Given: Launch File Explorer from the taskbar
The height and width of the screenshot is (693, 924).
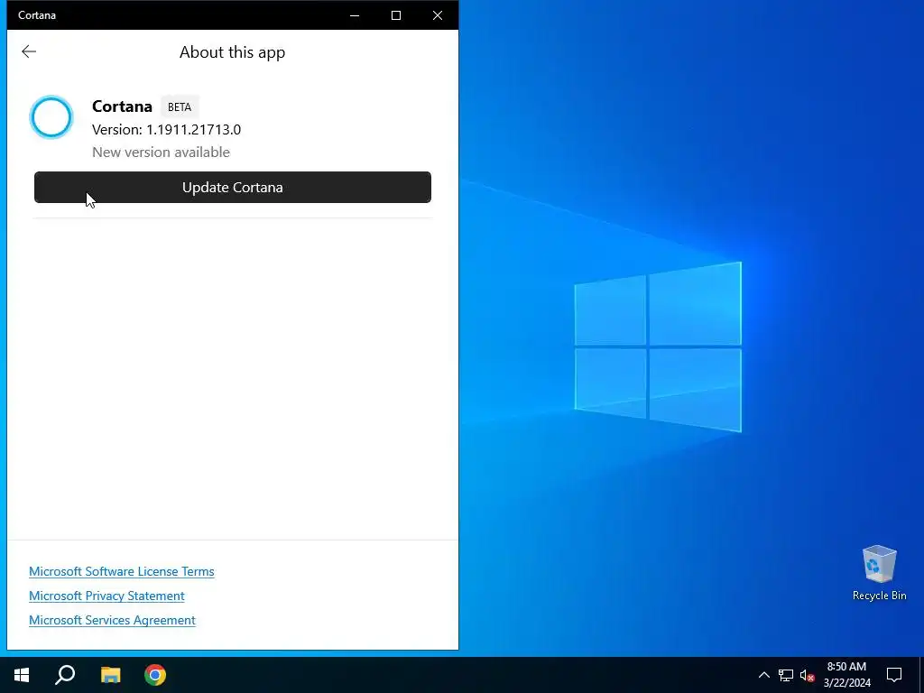Looking at the screenshot, I should 110,675.
